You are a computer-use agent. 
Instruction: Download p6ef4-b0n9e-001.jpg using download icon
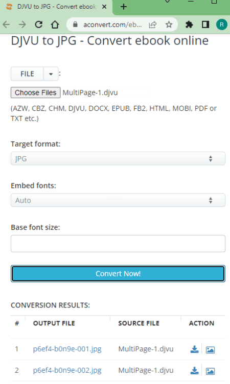(194, 349)
